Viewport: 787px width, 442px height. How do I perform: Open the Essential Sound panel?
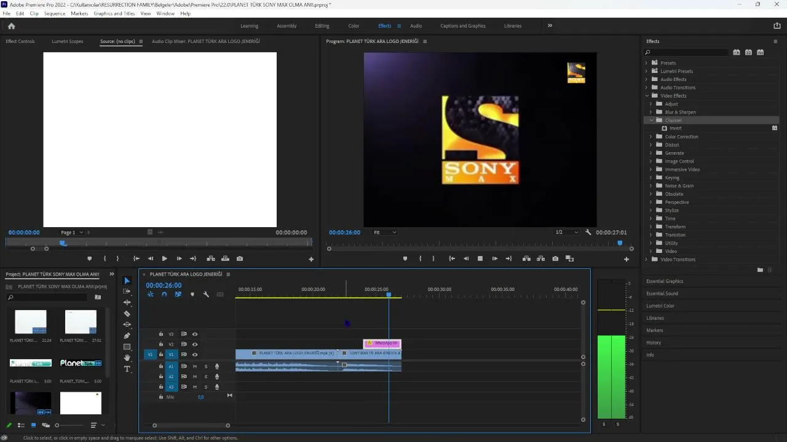click(662, 293)
